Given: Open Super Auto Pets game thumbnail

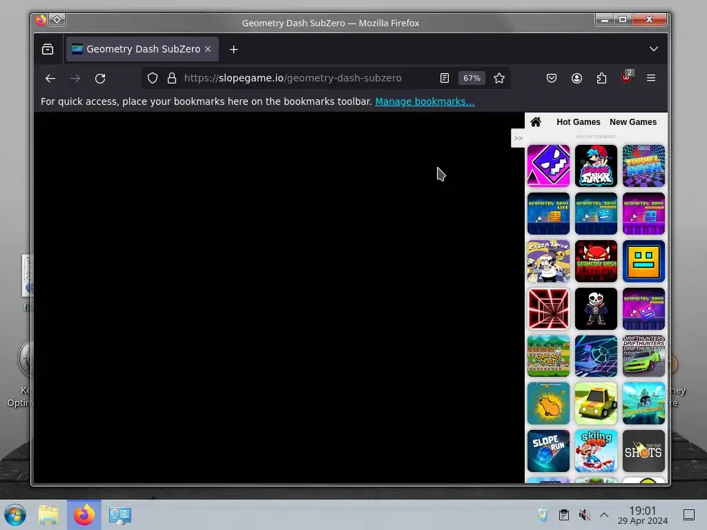Looking at the screenshot, I should tap(548, 356).
